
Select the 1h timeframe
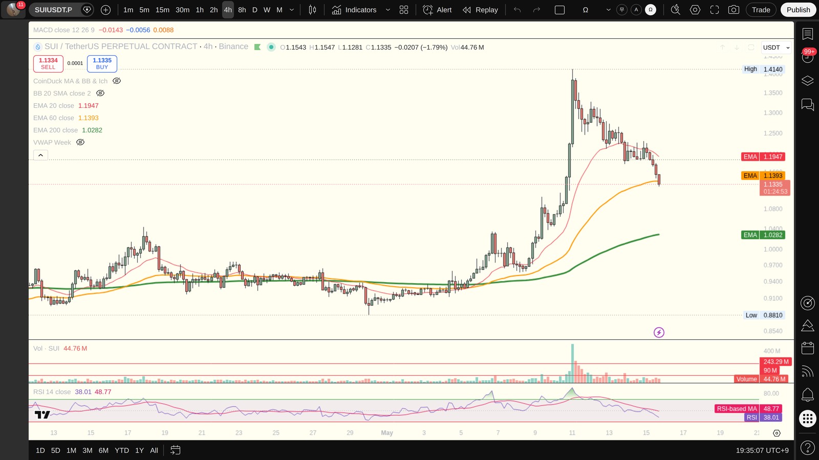tap(200, 10)
